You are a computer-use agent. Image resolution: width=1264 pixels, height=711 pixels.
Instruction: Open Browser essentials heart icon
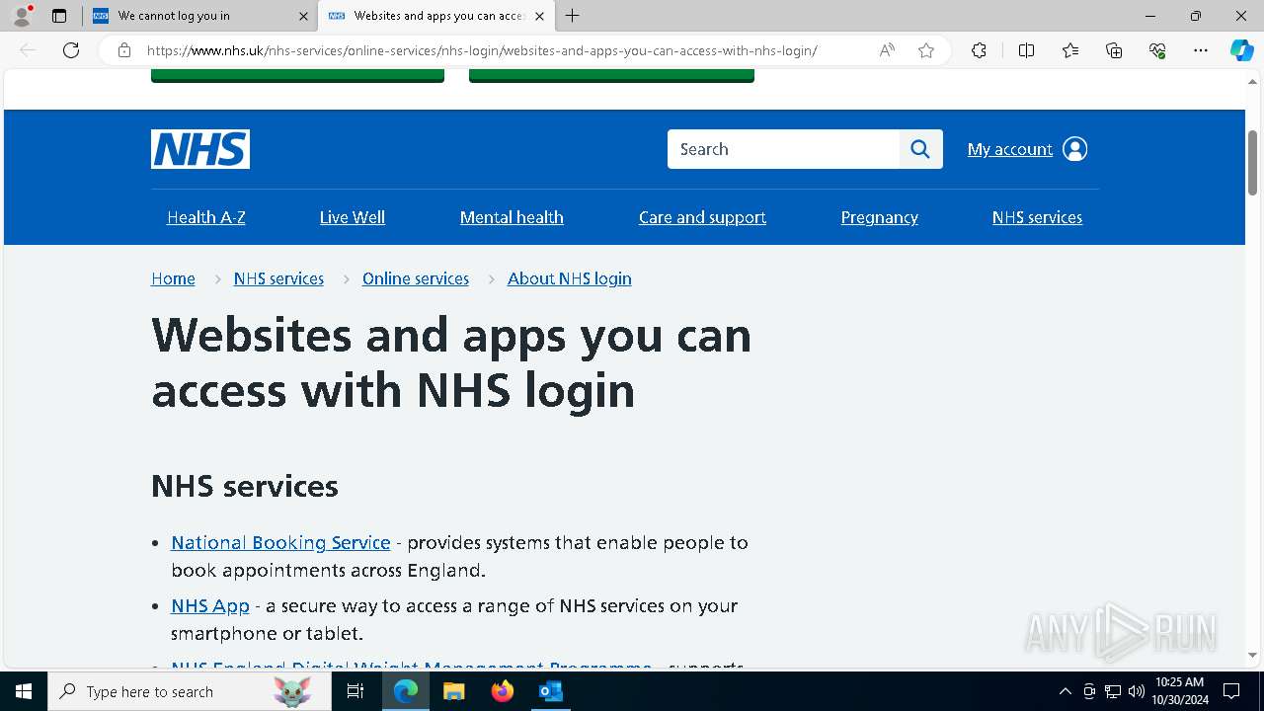tap(1157, 50)
